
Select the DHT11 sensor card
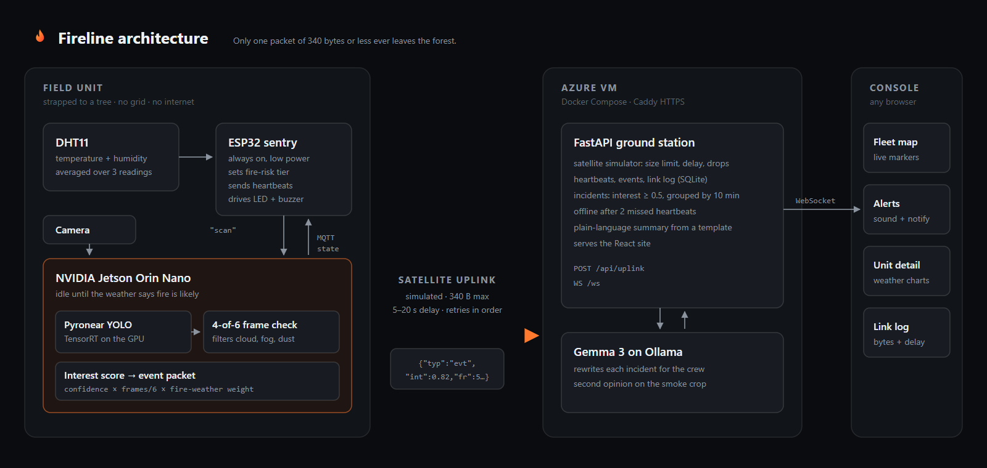111,157
